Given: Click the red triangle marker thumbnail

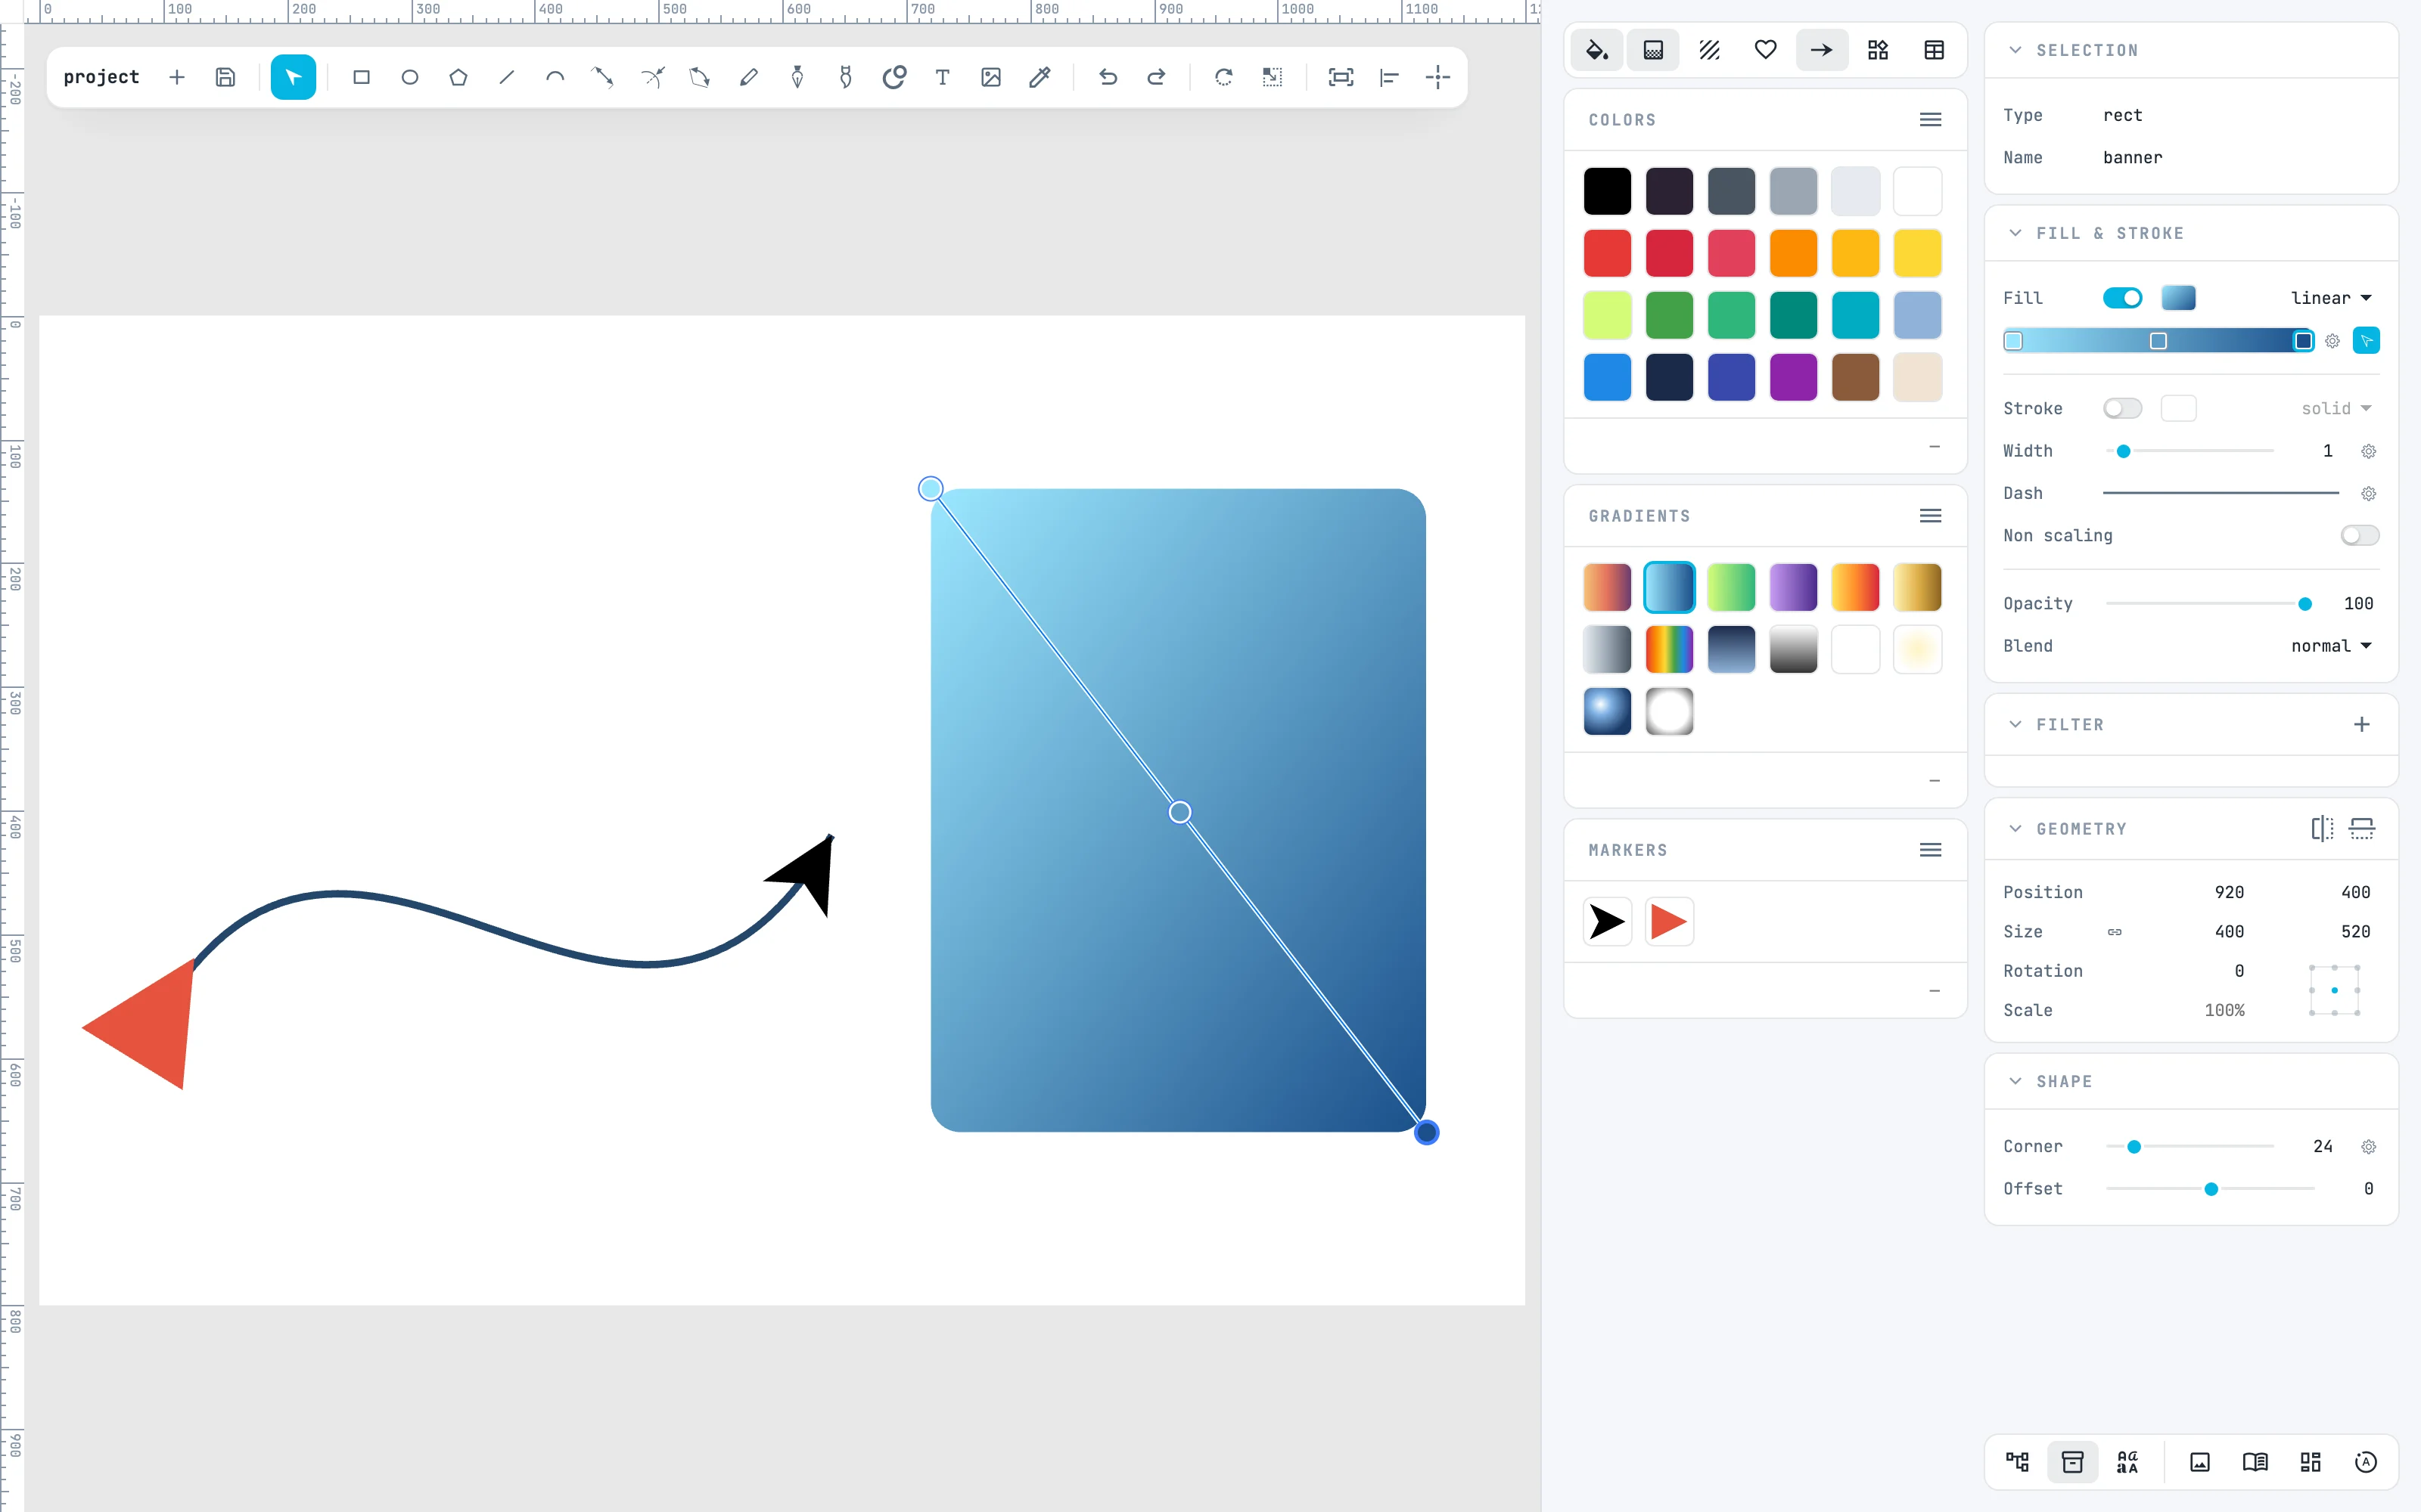Looking at the screenshot, I should [1669, 921].
